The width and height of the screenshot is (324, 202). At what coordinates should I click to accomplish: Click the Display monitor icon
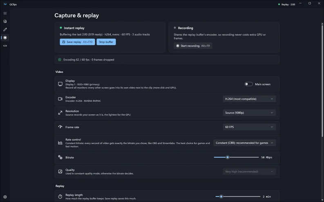(x=60, y=84)
